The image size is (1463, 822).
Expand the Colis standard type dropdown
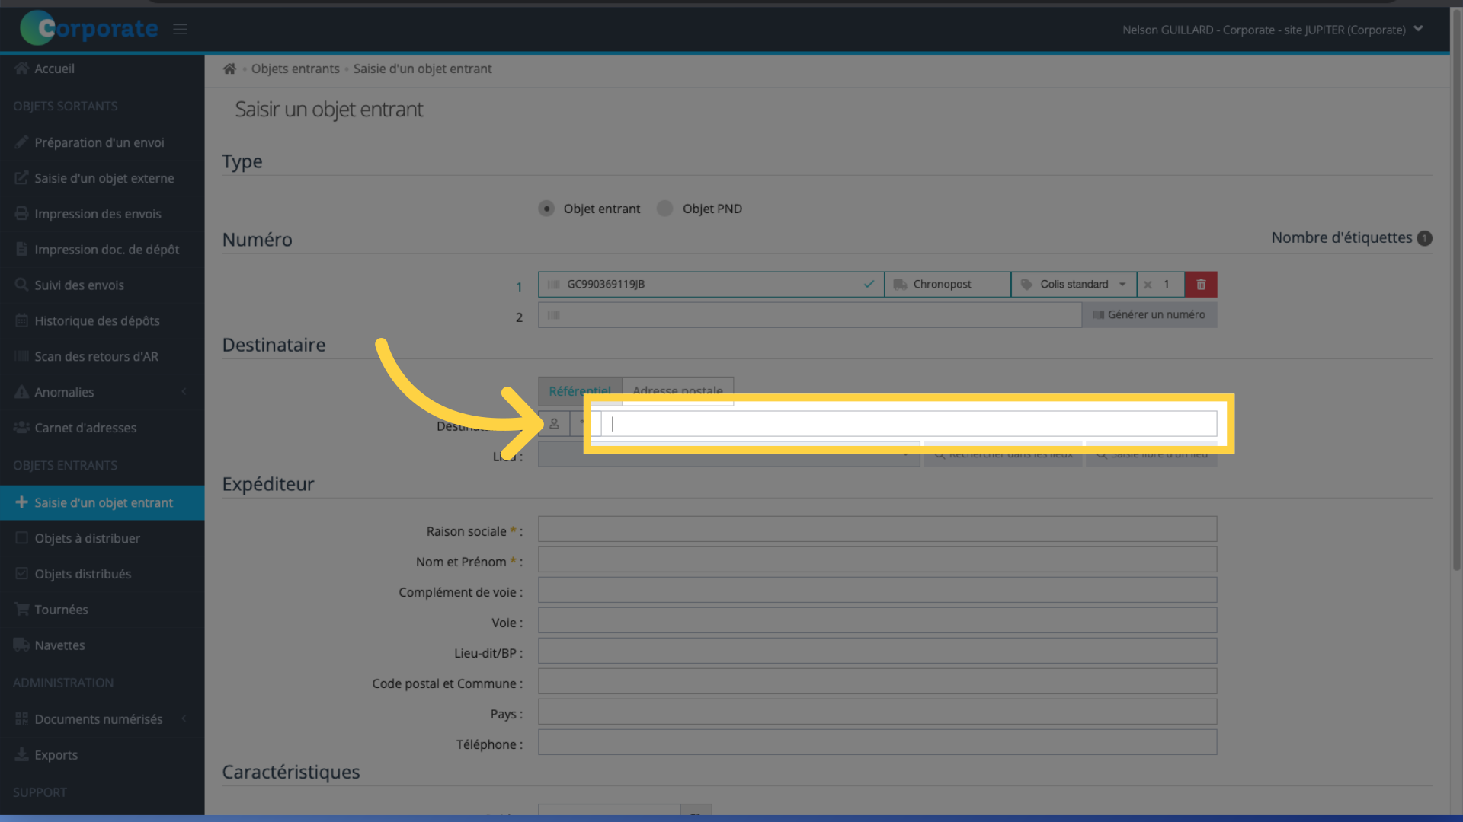pos(1122,284)
